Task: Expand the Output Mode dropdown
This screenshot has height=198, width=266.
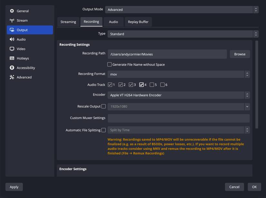Action: (182, 9)
